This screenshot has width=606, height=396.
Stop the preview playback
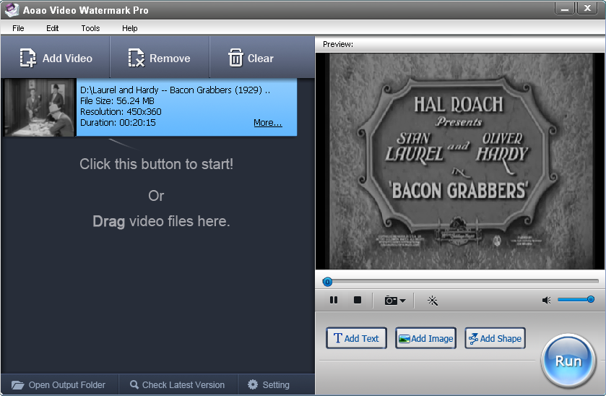click(x=357, y=300)
